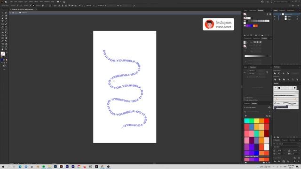Image resolution: width=301 pixels, height=169 pixels.
Task: Open Illustrator from the Windows taskbar
Action: point(61,167)
